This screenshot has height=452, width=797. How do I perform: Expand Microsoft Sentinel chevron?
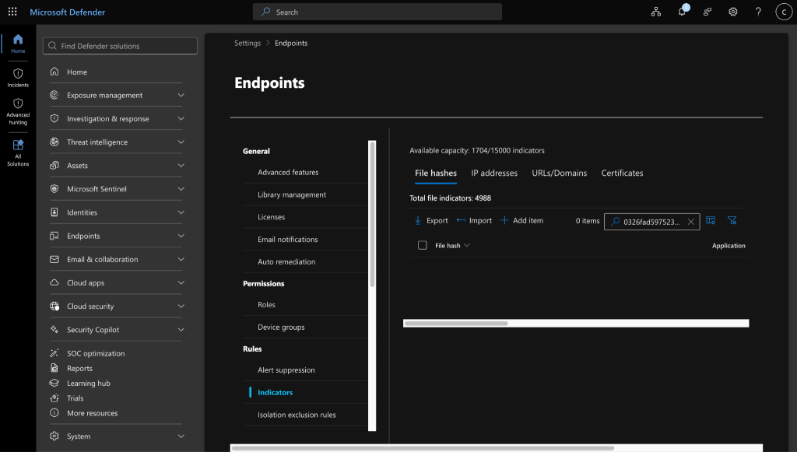pos(181,188)
